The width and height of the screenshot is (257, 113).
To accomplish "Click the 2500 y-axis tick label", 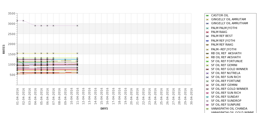I will point(12,34).
